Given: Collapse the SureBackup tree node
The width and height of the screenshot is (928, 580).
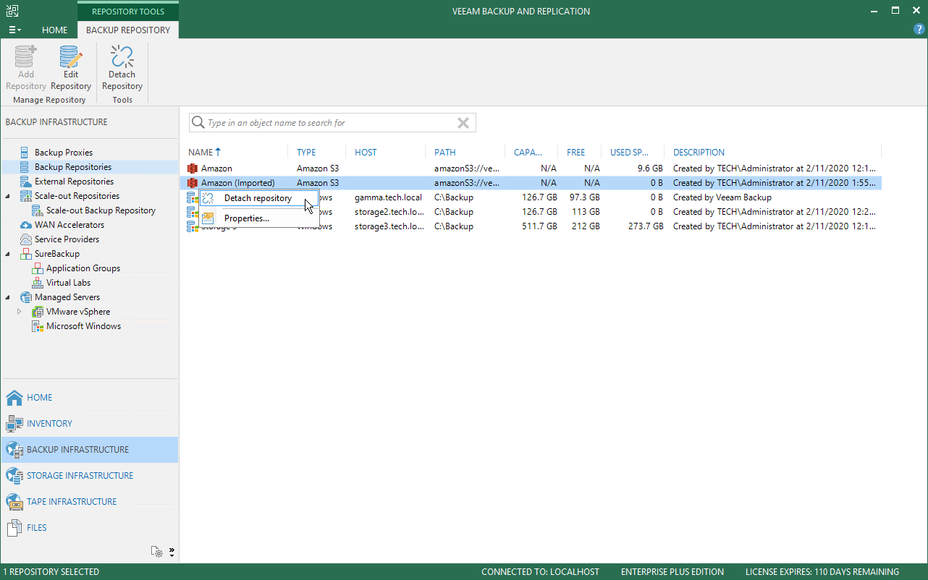Looking at the screenshot, I should 8,254.
